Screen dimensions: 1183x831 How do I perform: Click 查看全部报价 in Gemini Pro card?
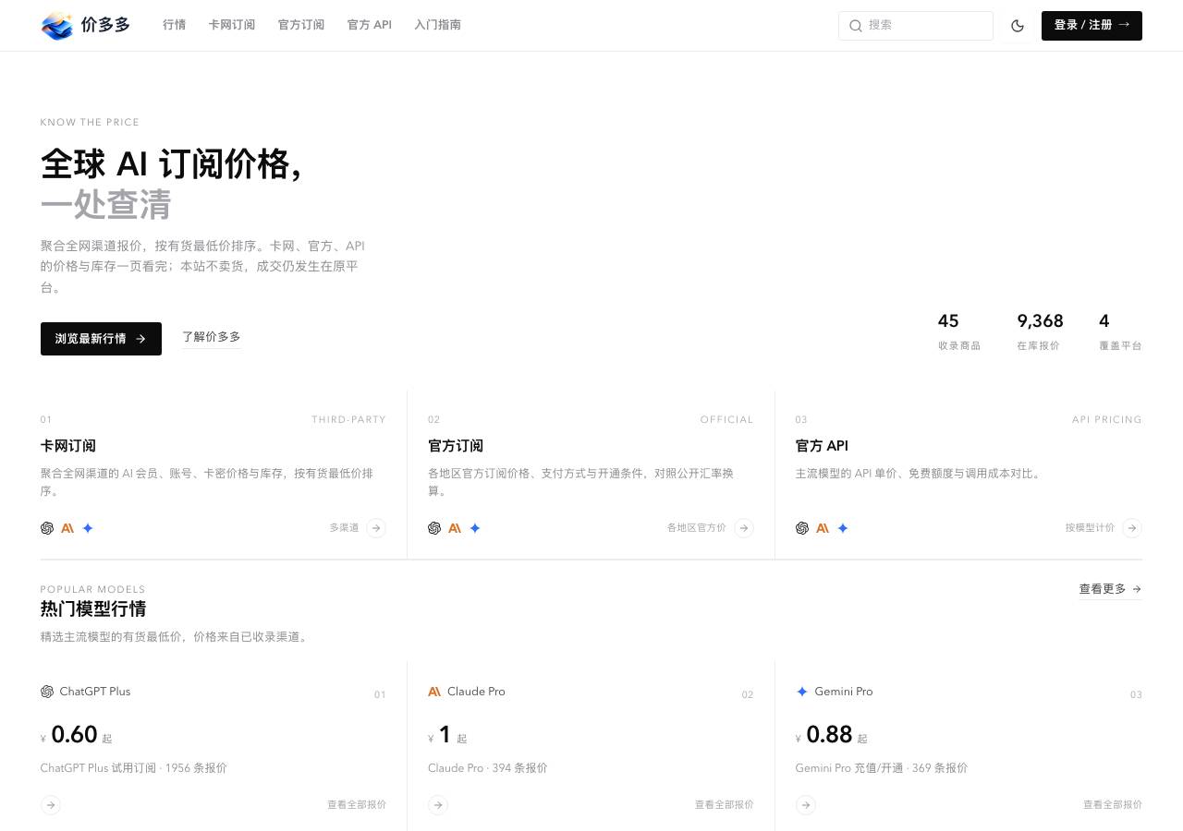coord(1113,805)
